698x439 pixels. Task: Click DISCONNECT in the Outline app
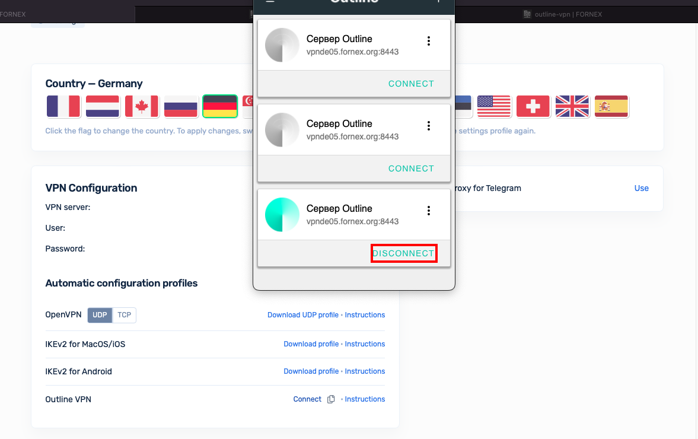(x=403, y=253)
